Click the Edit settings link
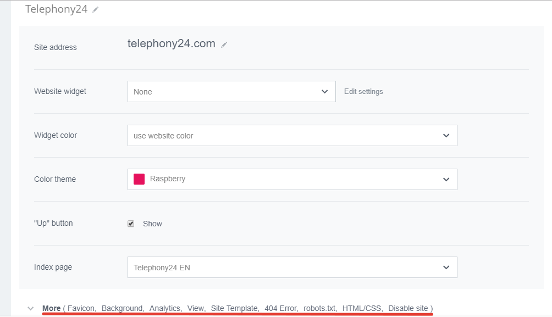The width and height of the screenshot is (552, 317). click(x=363, y=92)
